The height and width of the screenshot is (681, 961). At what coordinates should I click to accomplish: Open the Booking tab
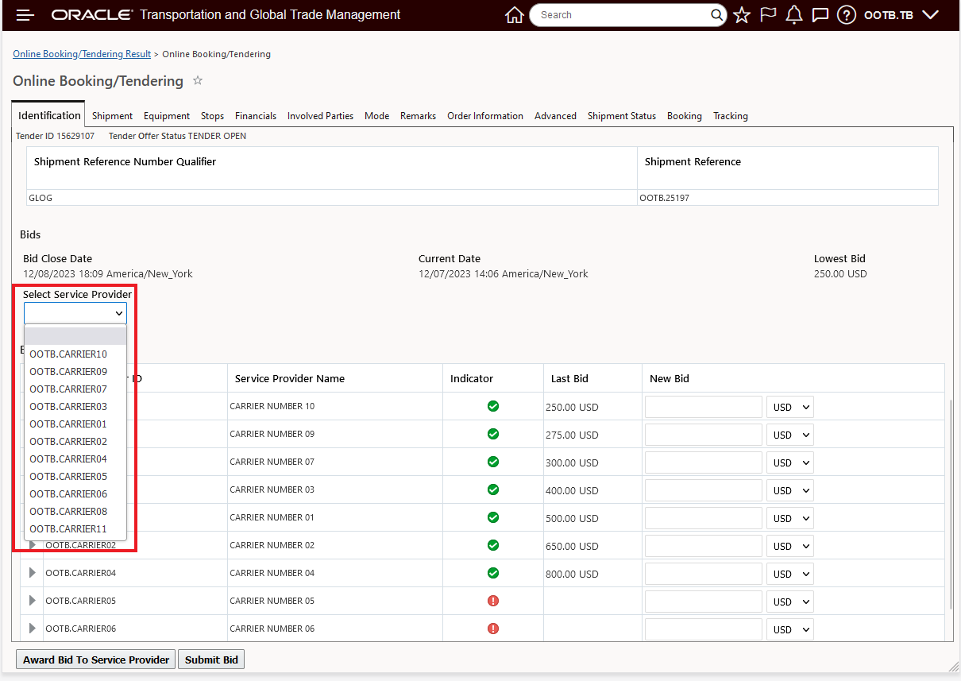[x=685, y=116]
